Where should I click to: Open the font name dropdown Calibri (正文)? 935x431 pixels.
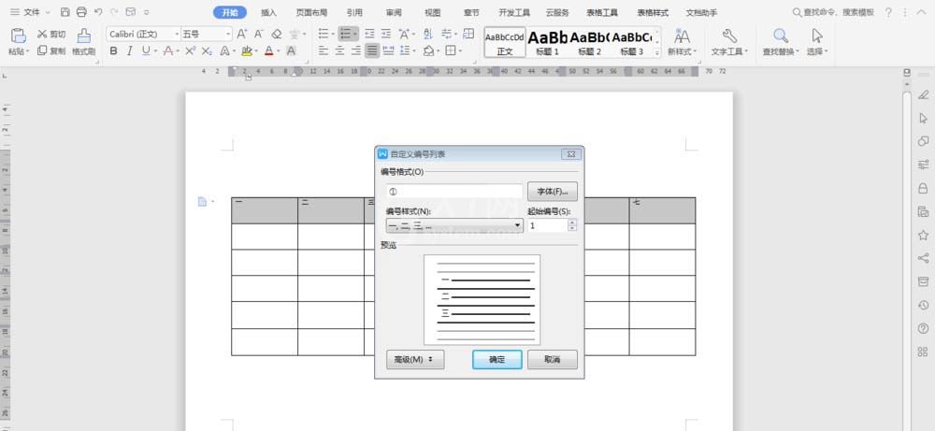pos(177,34)
